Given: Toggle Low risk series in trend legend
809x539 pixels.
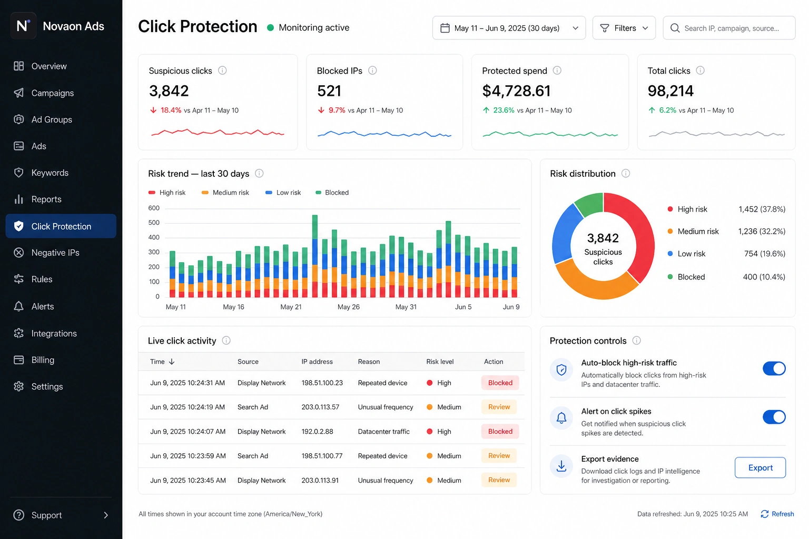Looking at the screenshot, I should (x=283, y=193).
